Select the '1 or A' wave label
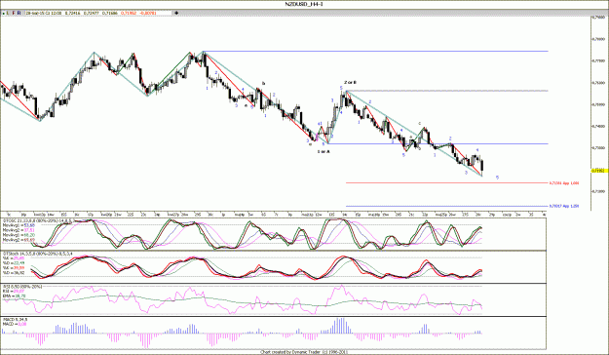This screenshot has height=355, width=609. pos(324,151)
